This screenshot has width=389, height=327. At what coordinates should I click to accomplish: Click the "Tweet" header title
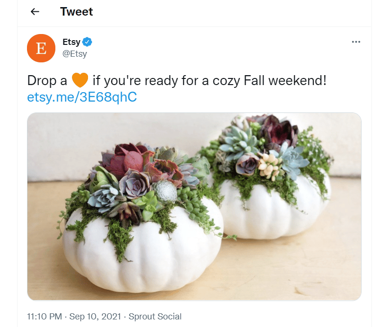(x=77, y=12)
